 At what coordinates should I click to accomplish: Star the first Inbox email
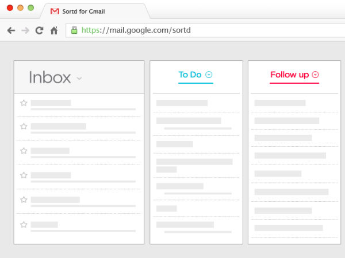24,103
